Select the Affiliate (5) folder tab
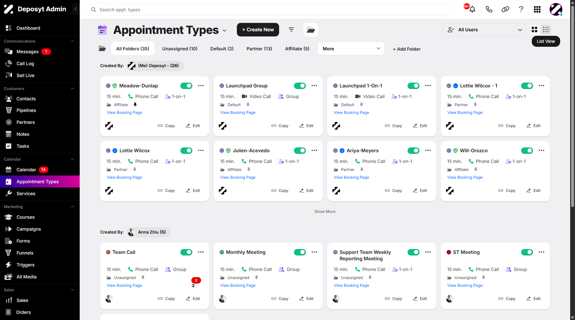 297,49
